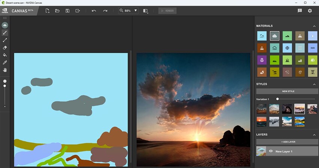Adjust the Variation slider handle
This screenshot has height=168, width=319.
pyautogui.click(x=277, y=99)
